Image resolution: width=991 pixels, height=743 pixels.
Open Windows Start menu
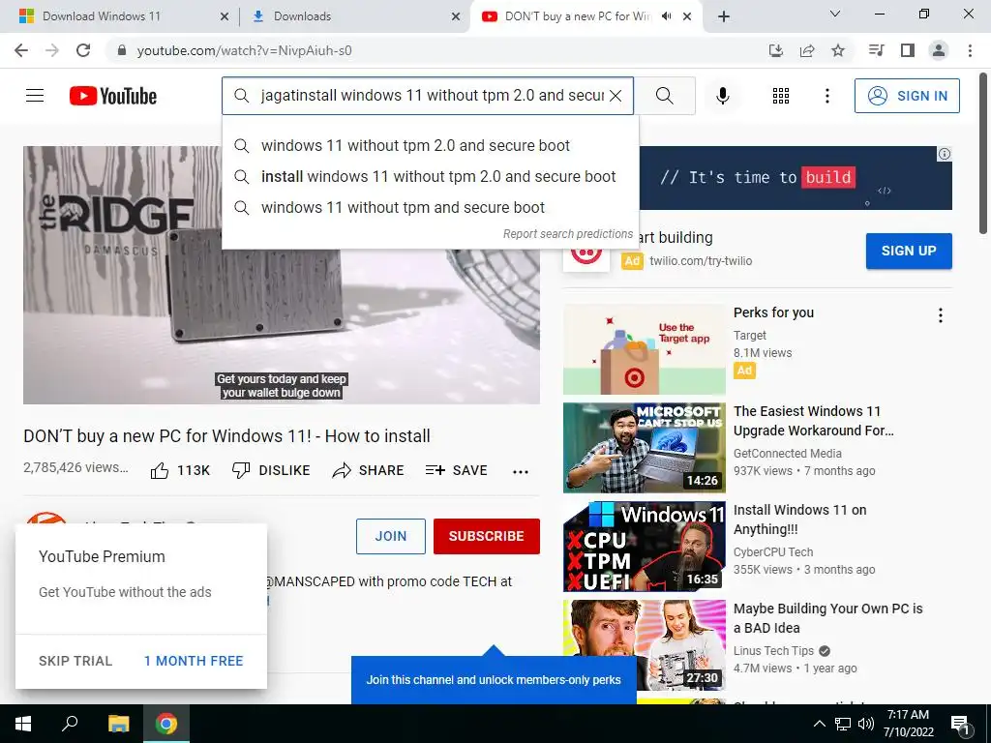[23, 724]
